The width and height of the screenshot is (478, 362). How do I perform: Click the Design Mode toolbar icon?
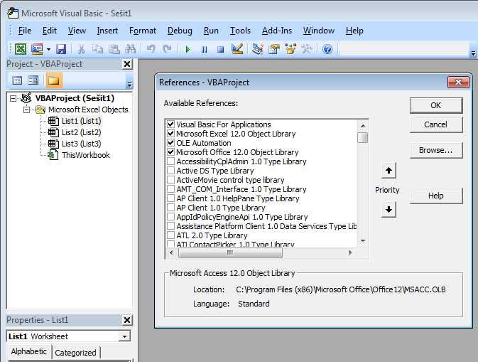237,49
